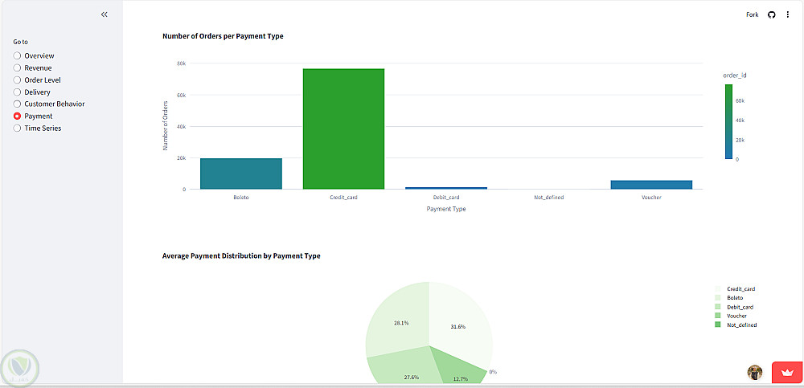The image size is (804, 388).
Task: Click the Boleto bar in the chart
Action: pyautogui.click(x=241, y=174)
